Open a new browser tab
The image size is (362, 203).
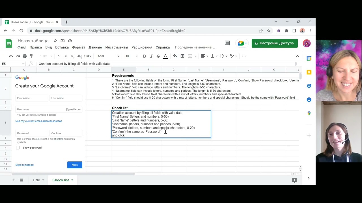[x=66, y=22]
